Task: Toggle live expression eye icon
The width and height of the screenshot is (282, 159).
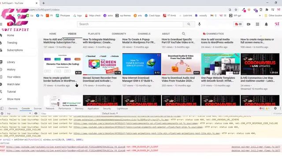Action: tap(36, 114)
